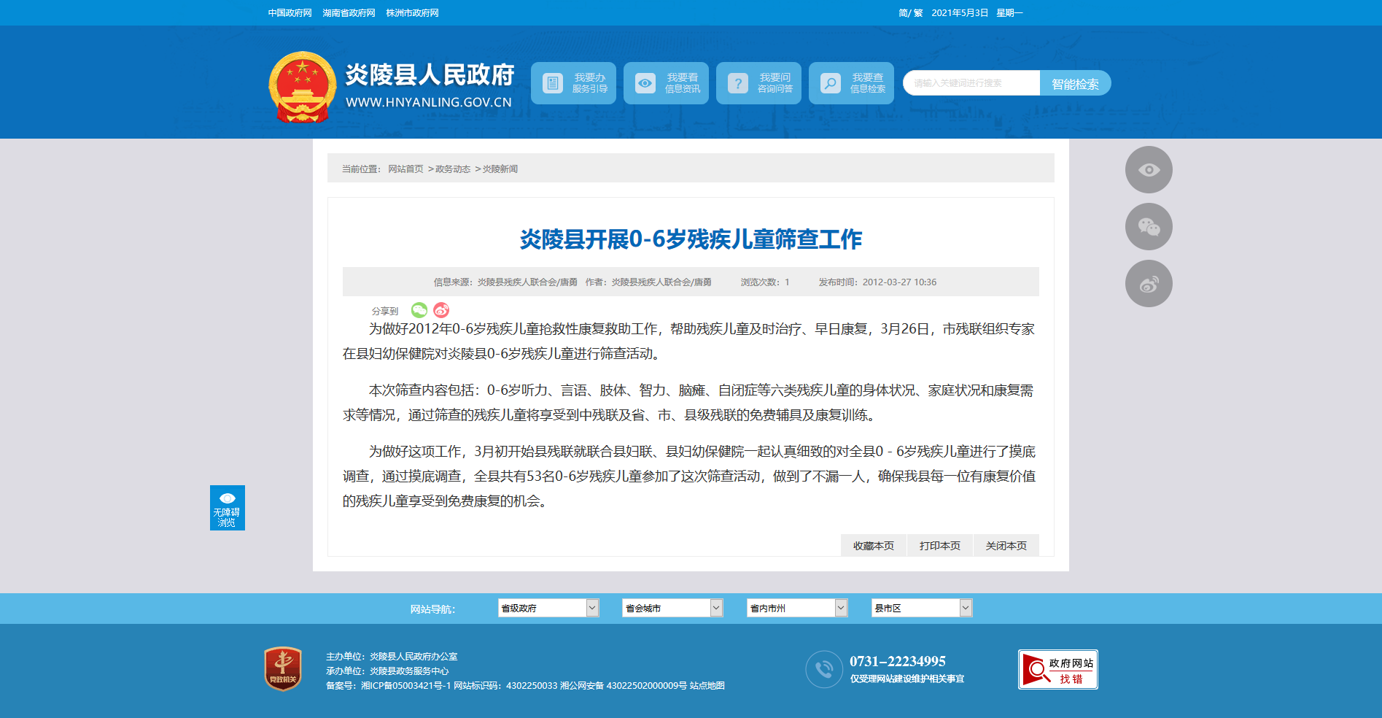Image resolution: width=1382 pixels, height=718 pixels.
Task: Share article via red Weibo icon
Action: coord(441,310)
